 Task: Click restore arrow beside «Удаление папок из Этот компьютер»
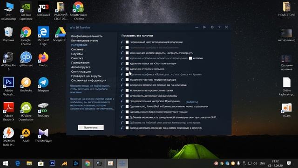(122, 63)
